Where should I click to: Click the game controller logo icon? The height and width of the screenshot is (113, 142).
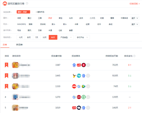(x=5, y=4)
